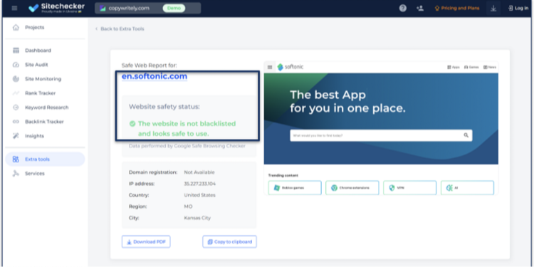
Task: Click the search magnifier in preview
Action: (466, 135)
